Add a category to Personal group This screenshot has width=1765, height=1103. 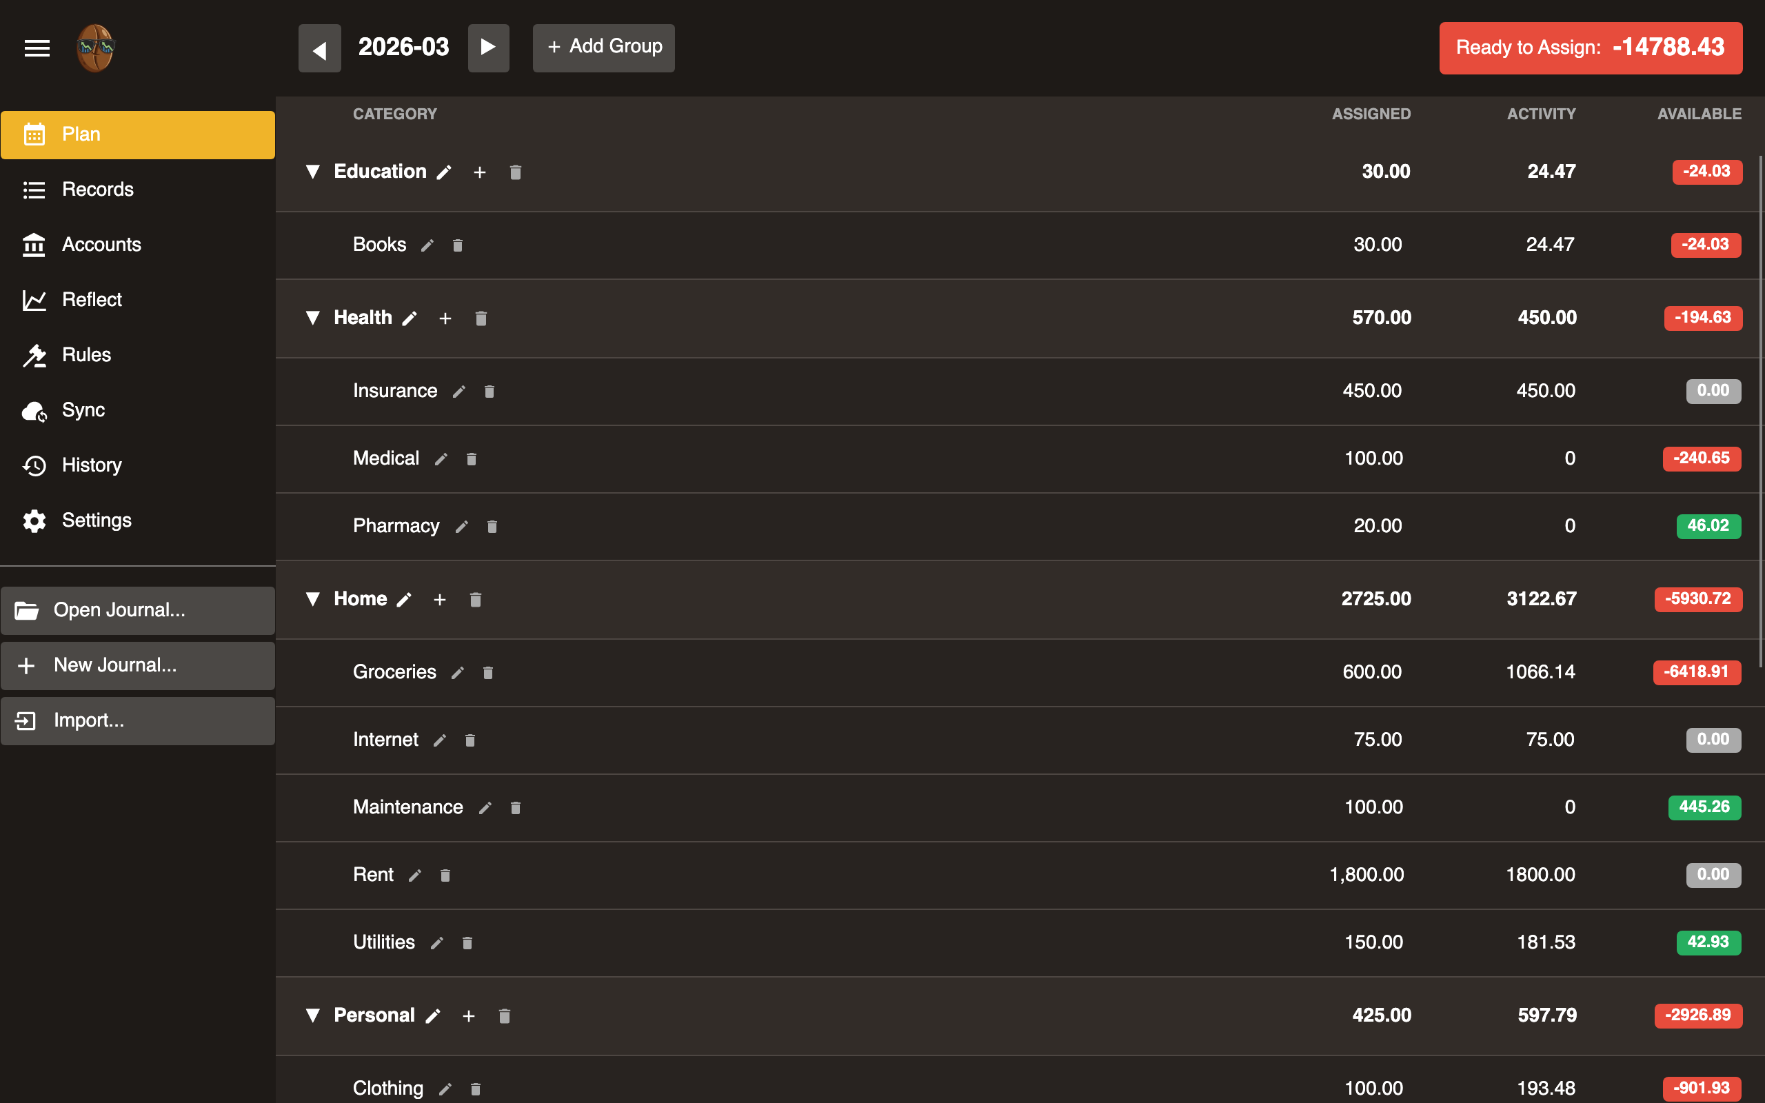tap(468, 1015)
